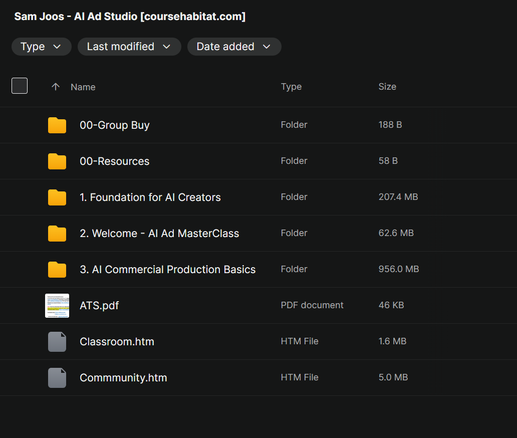
Task: Click the Welcome - AI Ad MasterClass folder icon
Action: [57, 234]
